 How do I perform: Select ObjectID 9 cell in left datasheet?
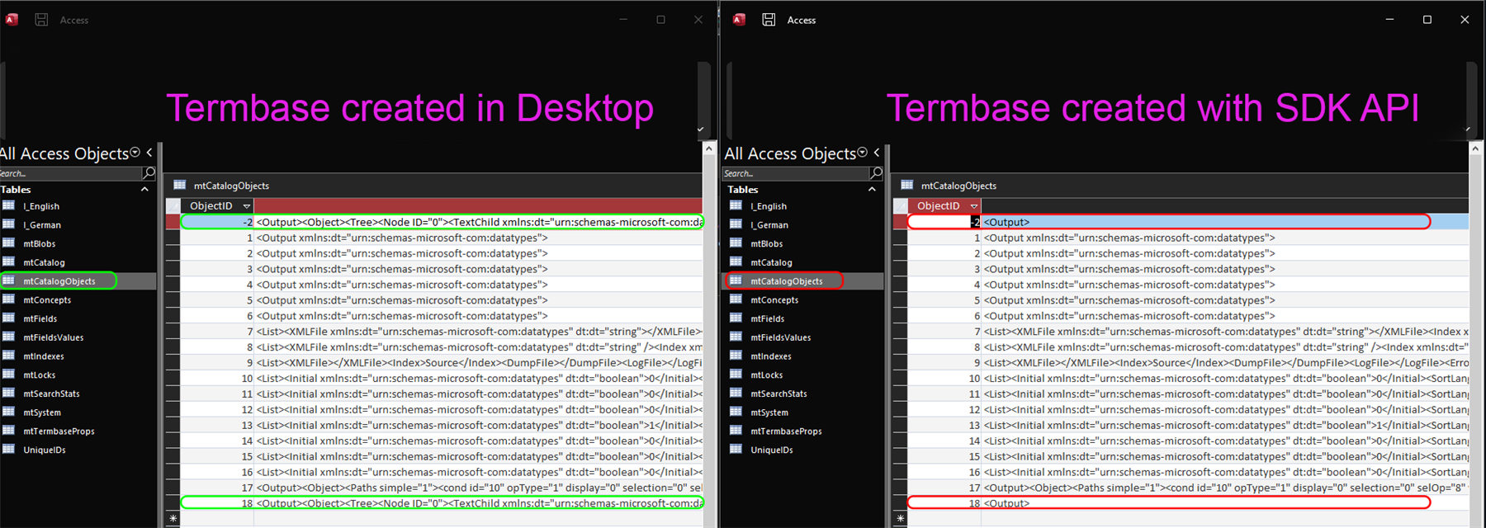[x=217, y=362]
